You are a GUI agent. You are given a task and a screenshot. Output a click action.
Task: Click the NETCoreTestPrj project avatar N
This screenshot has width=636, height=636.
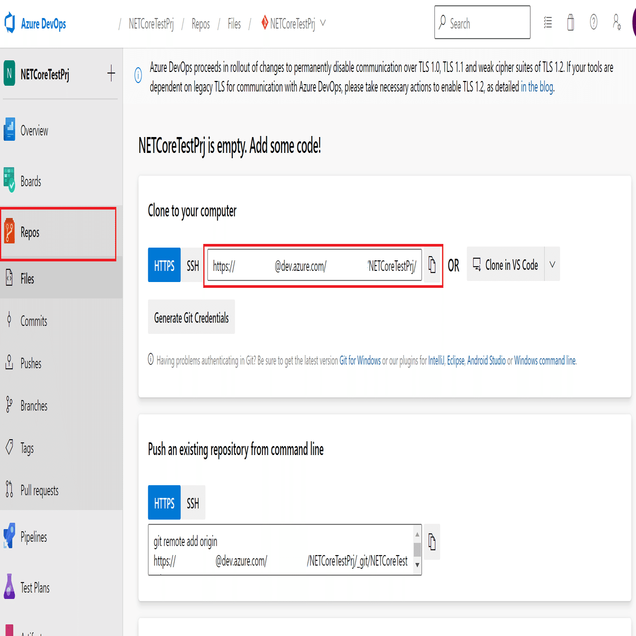9,74
